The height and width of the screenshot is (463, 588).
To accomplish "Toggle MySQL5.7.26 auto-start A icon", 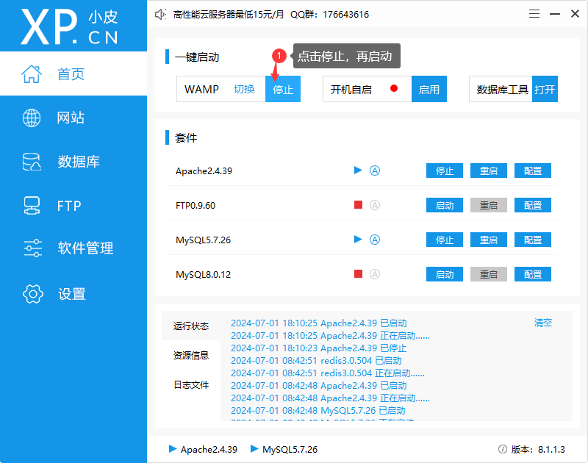I will click(x=375, y=240).
